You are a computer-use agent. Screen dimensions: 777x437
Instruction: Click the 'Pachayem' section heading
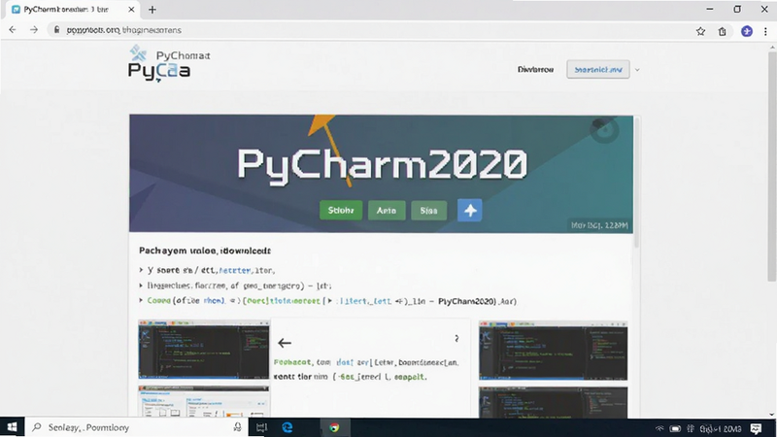pyautogui.click(x=205, y=251)
